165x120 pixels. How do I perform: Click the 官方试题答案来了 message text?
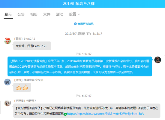point(87,111)
